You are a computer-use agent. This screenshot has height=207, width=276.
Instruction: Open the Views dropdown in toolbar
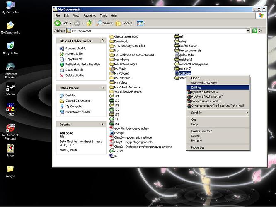pyautogui.click(x=141, y=23)
